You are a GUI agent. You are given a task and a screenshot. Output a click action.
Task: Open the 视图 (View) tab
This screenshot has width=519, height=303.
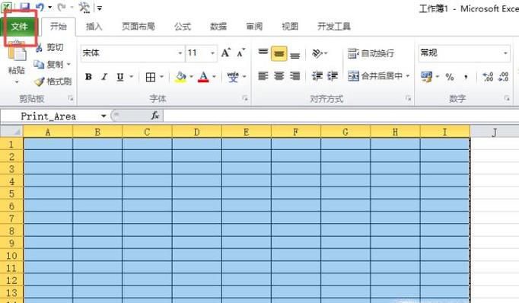click(x=290, y=27)
